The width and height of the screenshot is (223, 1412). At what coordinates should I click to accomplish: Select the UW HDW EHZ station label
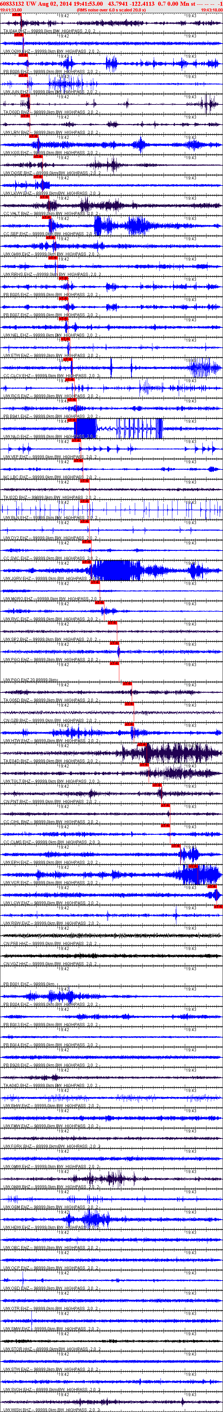point(51,1228)
